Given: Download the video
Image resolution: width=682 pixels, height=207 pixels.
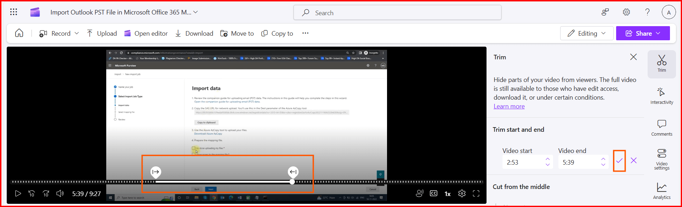Looking at the screenshot, I should point(194,34).
